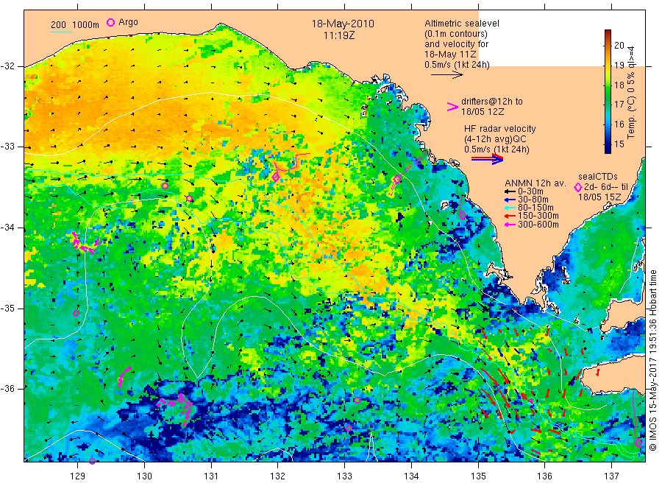Click the blue 30-80m ANMN legend arrow
Screen dimensions: 662x486
[510, 200]
